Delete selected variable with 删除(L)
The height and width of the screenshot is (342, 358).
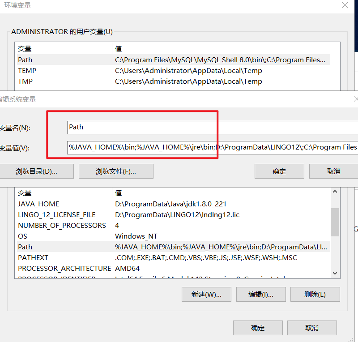coord(315,294)
